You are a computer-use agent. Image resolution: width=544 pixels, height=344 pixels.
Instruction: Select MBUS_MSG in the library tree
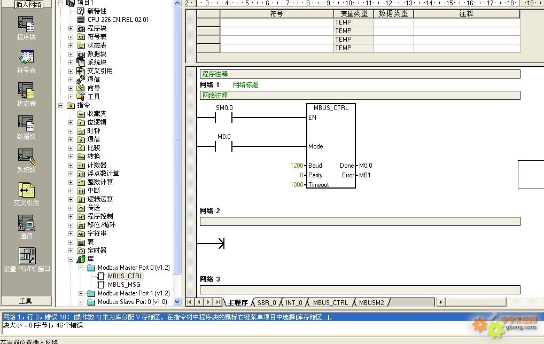[124, 285]
